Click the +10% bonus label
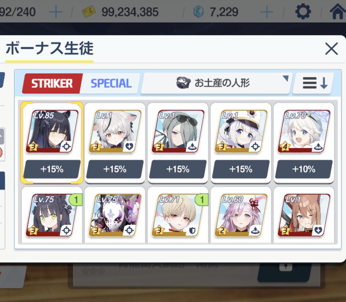The height and width of the screenshot is (302, 346). pos(304,169)
